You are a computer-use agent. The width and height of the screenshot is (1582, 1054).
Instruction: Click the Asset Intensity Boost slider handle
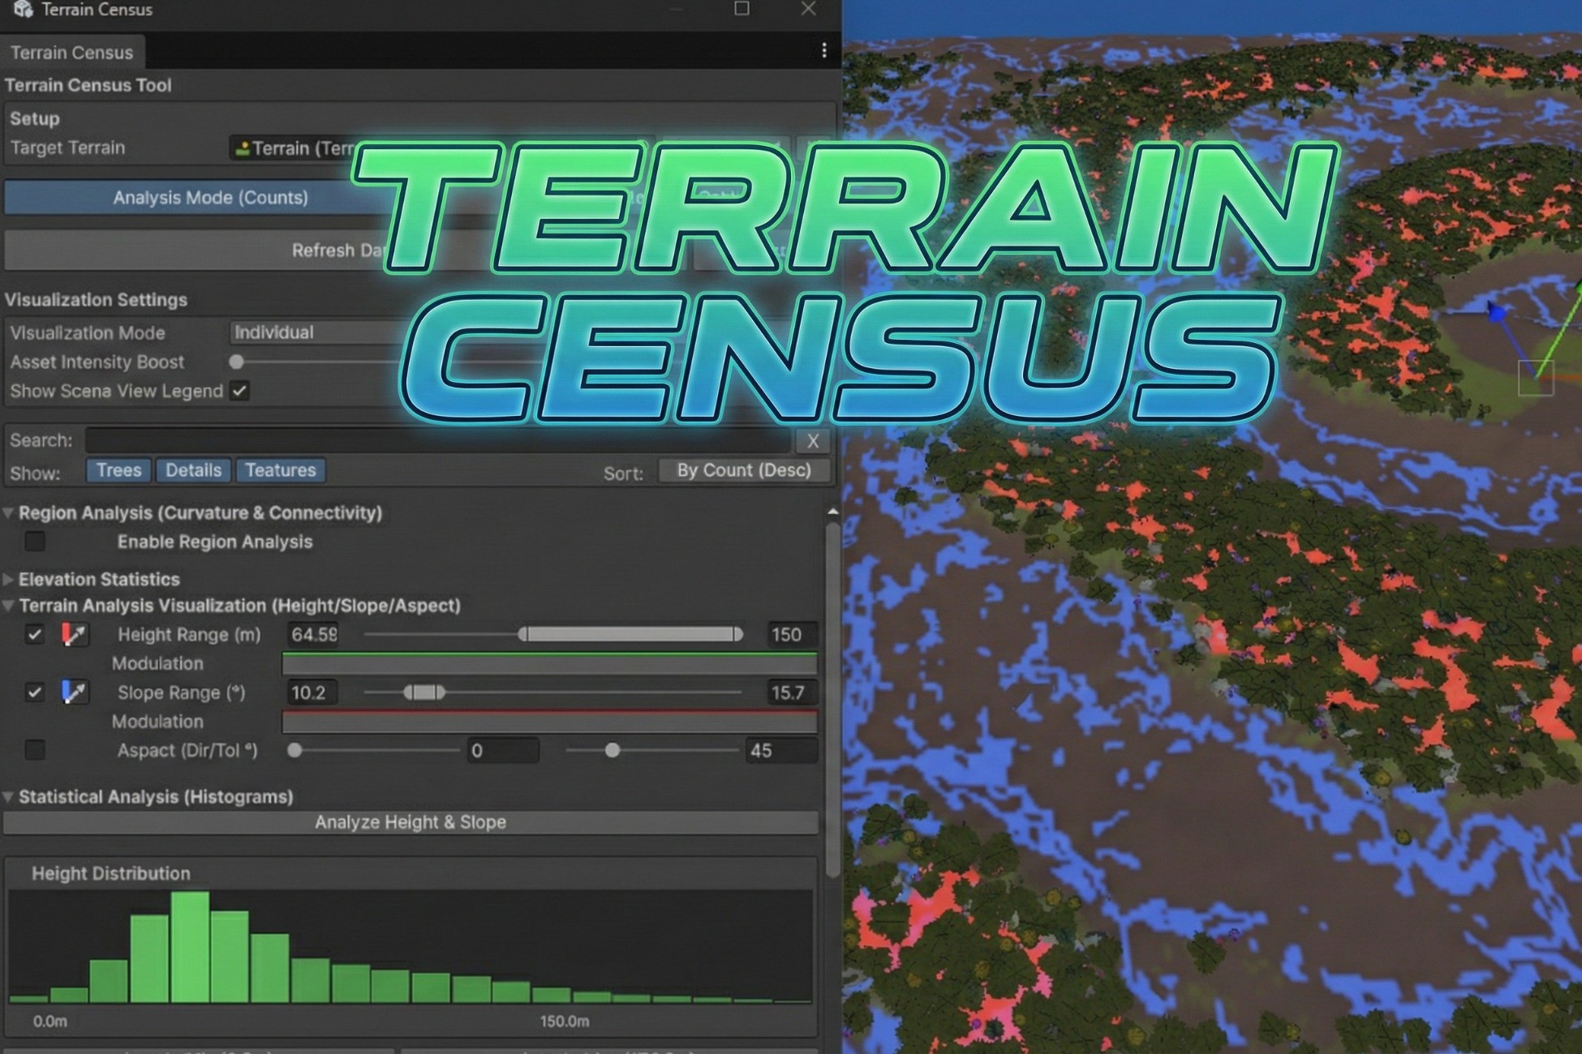point(237,362)
